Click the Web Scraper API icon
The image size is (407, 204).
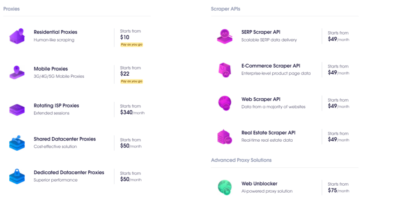click(x=225, y=103)
